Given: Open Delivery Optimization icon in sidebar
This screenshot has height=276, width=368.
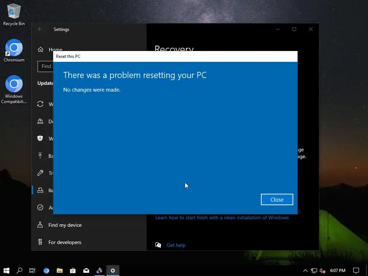Looking at the screenshot, I should pyautogui.click(x=40, y=121).
